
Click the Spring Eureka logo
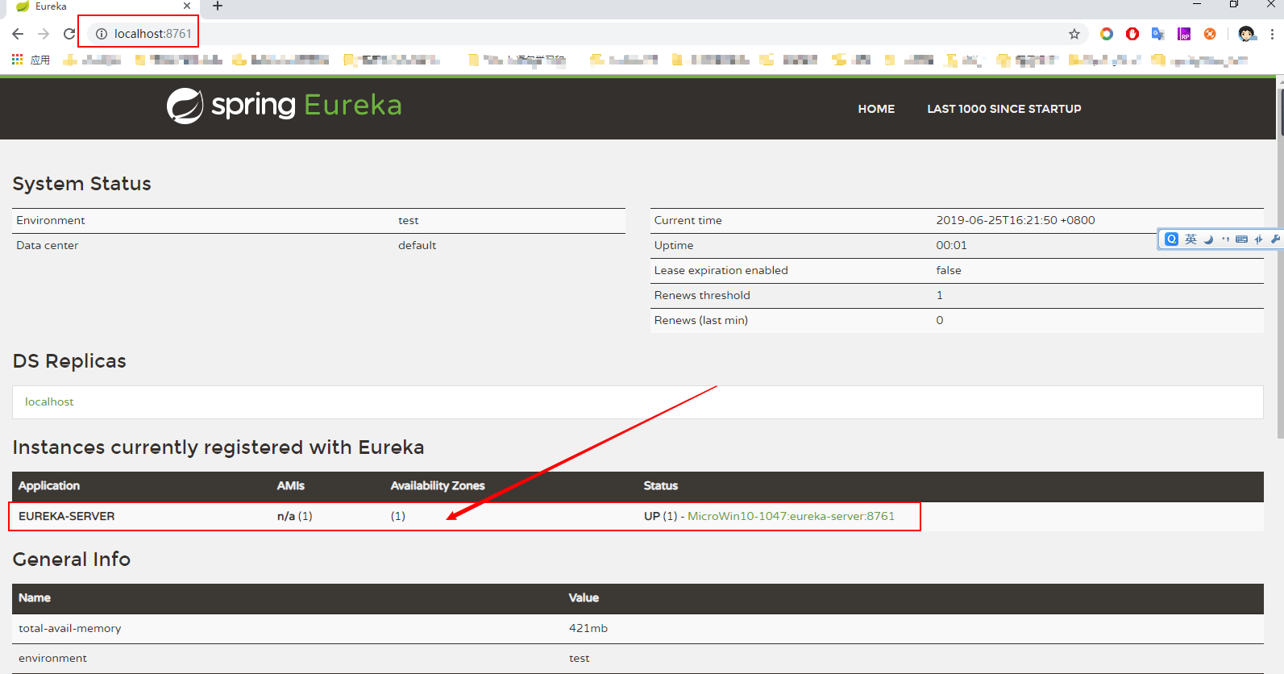click(x=284, y=106)
